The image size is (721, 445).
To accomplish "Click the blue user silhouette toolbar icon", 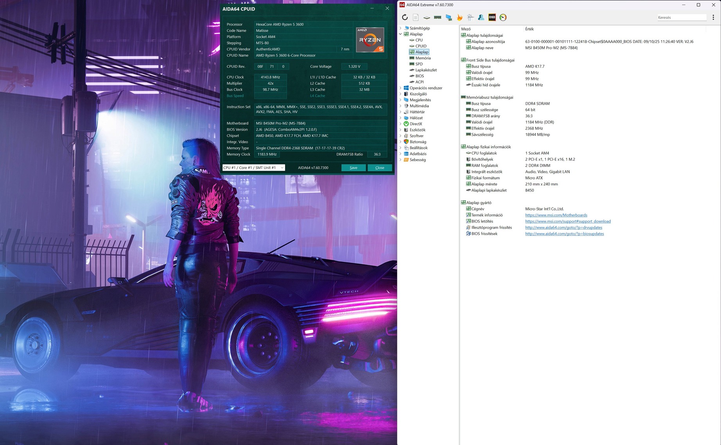I will [481, 17].
